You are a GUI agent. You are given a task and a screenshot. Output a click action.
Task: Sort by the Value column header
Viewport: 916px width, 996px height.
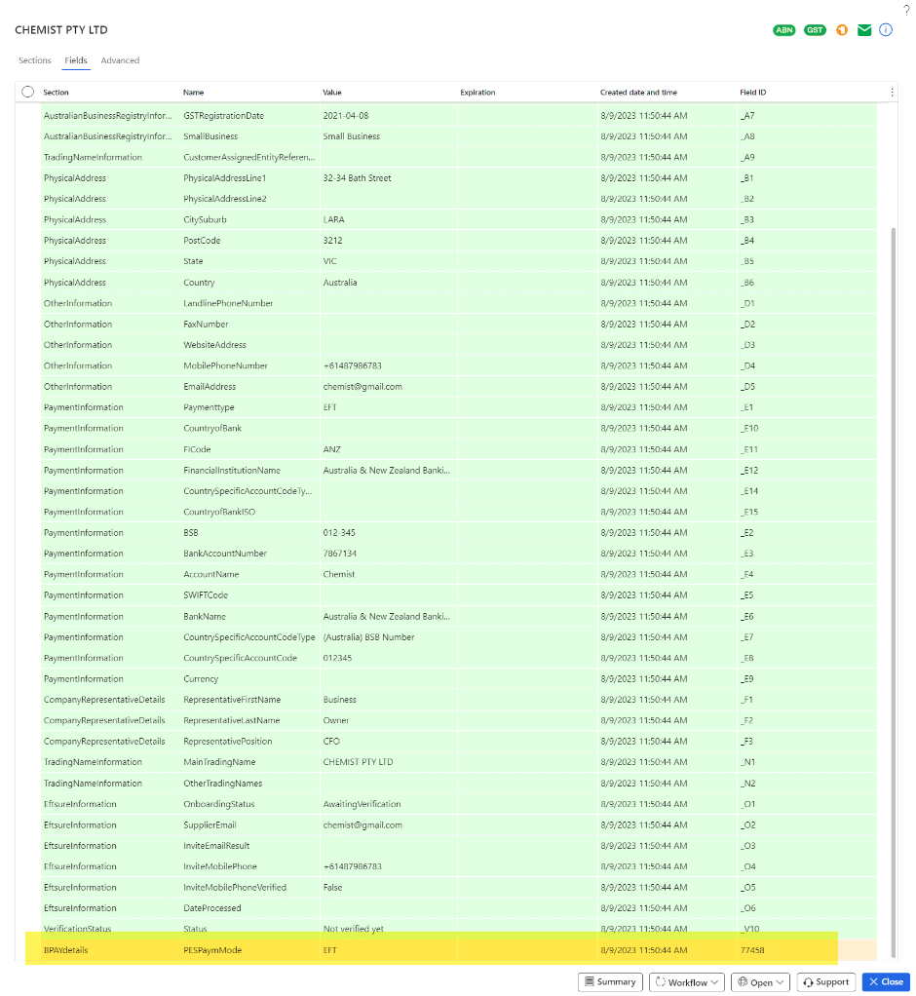coord(332,93)
